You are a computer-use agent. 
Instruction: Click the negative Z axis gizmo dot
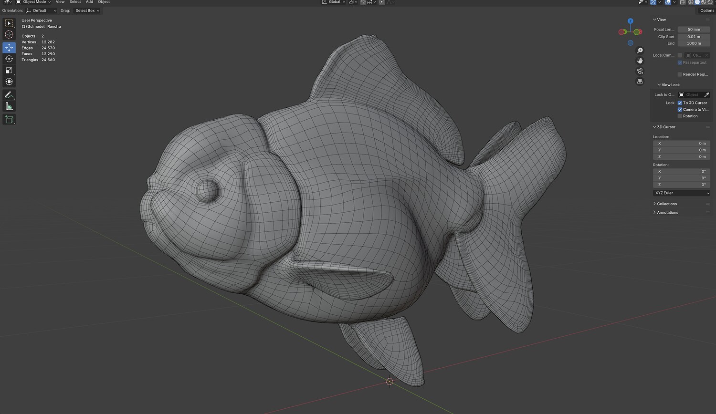point(631,43)
